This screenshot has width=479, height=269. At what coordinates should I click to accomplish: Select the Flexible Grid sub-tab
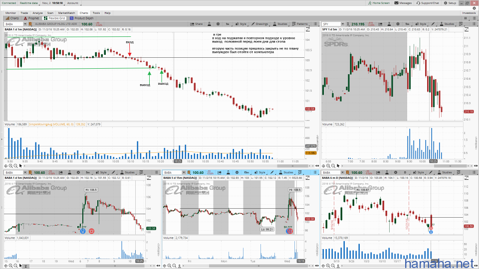(x=55, y=18)
